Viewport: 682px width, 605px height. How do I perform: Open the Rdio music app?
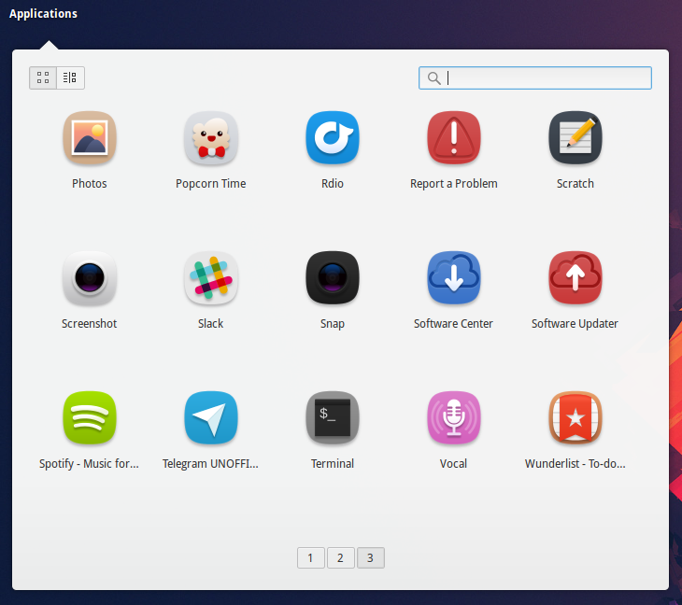tap(333, 138)
